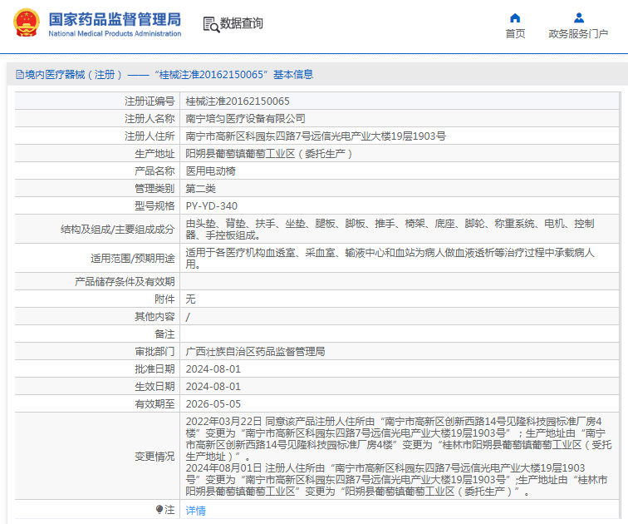Click the 附件 label
Screen dimensions: 628x524
point(164,299)
